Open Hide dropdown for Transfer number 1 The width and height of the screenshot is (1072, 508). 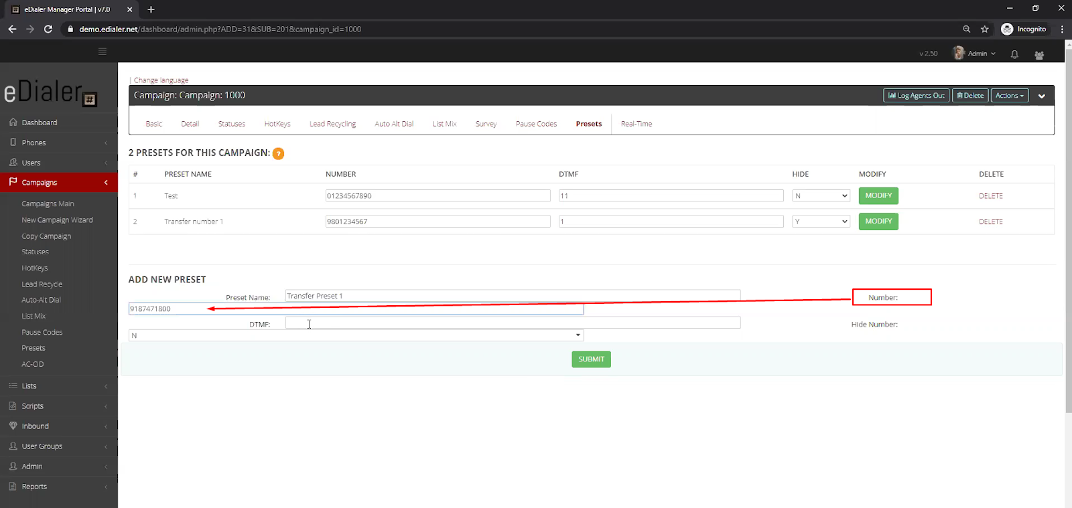pyautogui.click(x=821, y=221)
